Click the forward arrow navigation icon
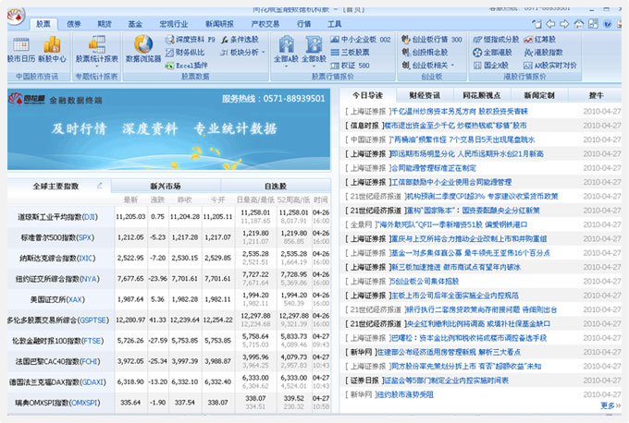The height and width of the screenshot is (423, 629). click(564, 24)
